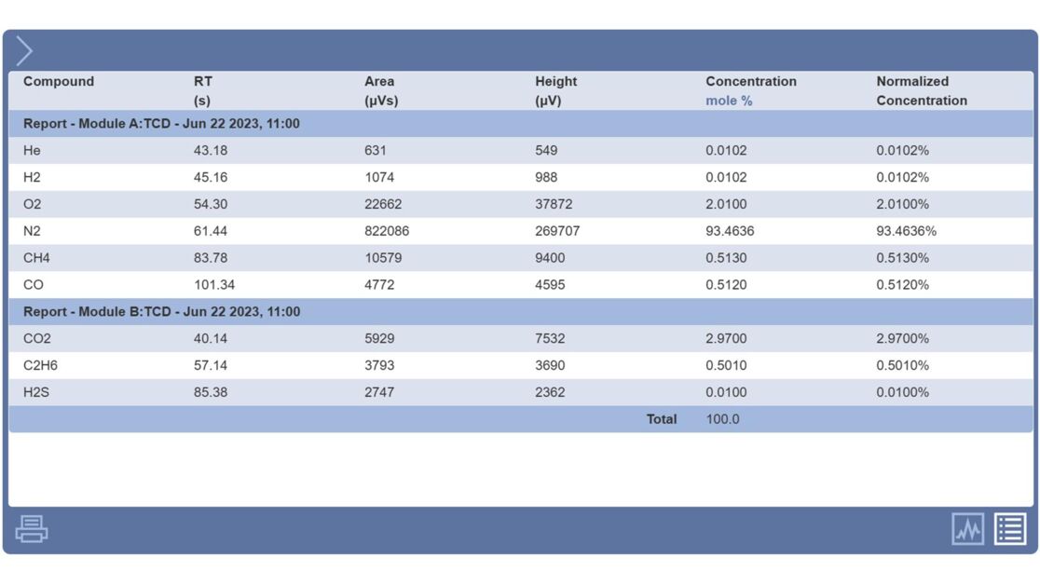
Task: Expand the side panel chevron arrow
Action: pyautogui.click(x=25, y=50)
